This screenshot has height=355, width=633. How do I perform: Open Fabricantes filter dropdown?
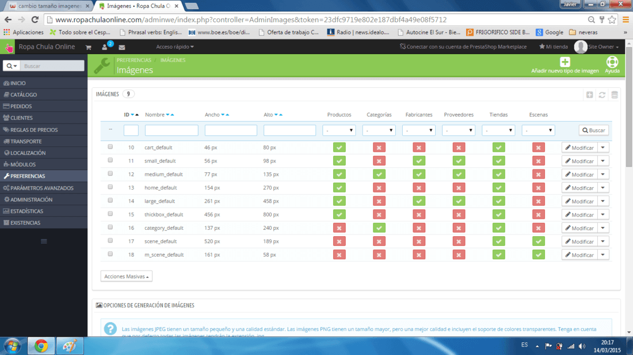[418, 130]
